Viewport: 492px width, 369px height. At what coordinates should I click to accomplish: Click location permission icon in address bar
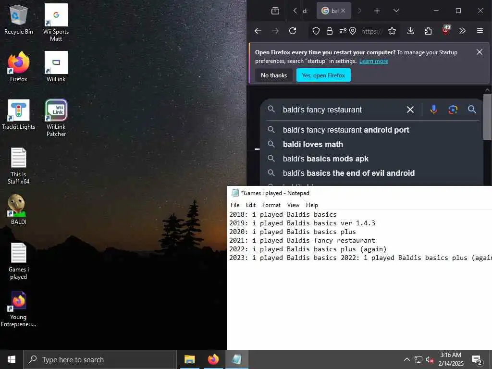[353, 31]
